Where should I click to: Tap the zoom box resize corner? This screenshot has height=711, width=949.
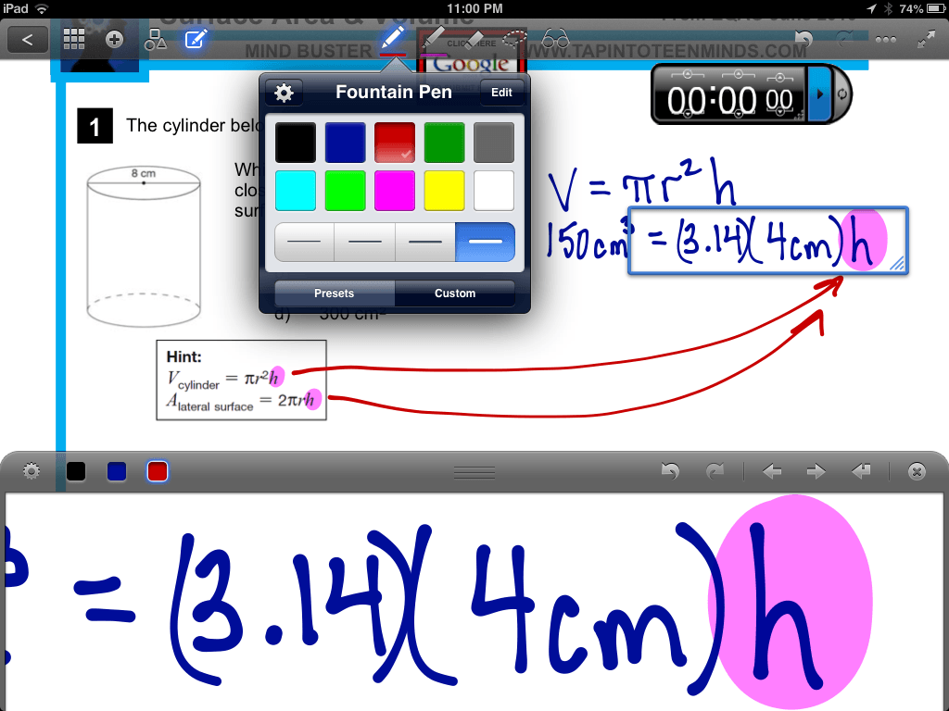tap(897, 264)
